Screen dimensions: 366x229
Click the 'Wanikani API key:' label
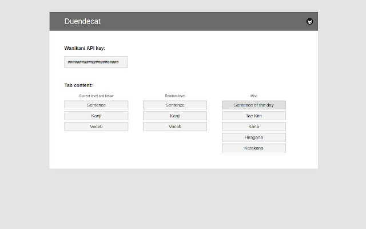85,48
